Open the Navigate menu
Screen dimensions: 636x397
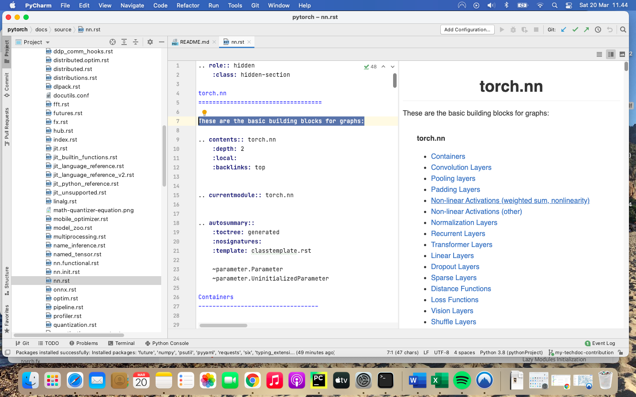pyautogui.click(x=132, y=5)
